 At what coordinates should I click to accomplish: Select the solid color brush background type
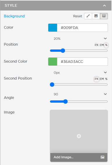click(x=88, y=16)
